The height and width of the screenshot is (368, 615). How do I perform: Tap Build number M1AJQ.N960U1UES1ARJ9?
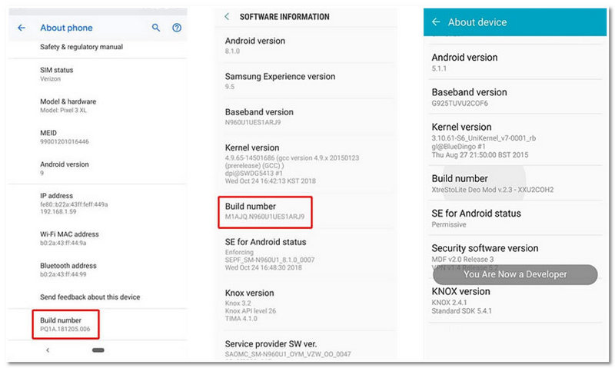(264, 211)
